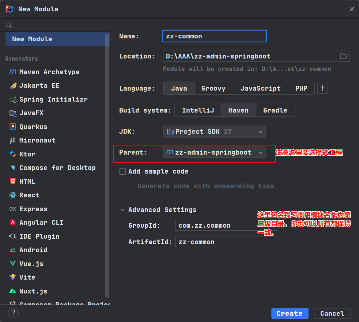Open the Parent zz-admin-springboot dropdown
The height and width of the screenshot is (322, 359).
pos(214,152)
